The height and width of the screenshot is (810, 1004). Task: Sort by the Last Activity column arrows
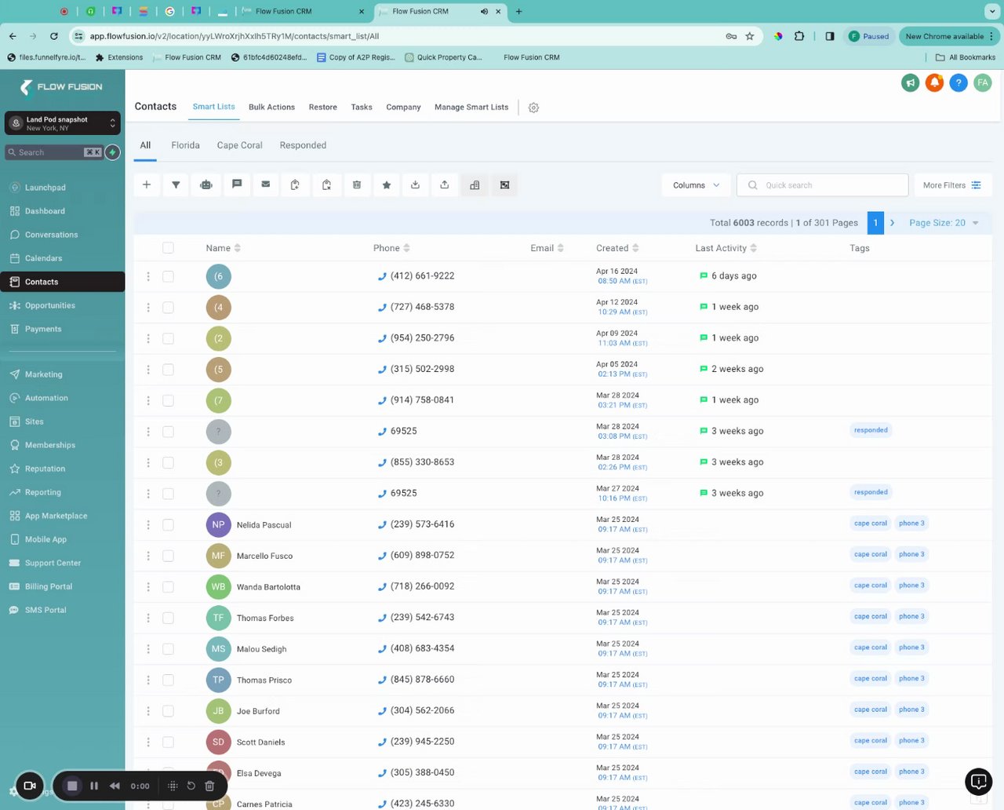tap(753, 248)
